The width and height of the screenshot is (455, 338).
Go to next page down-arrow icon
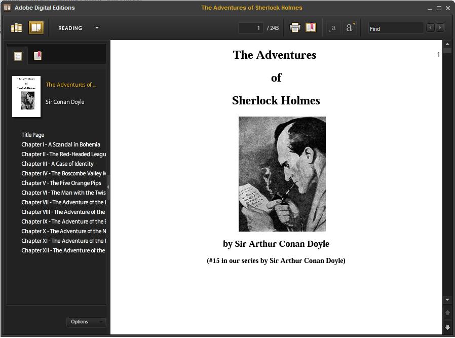(x=447, y=327)
